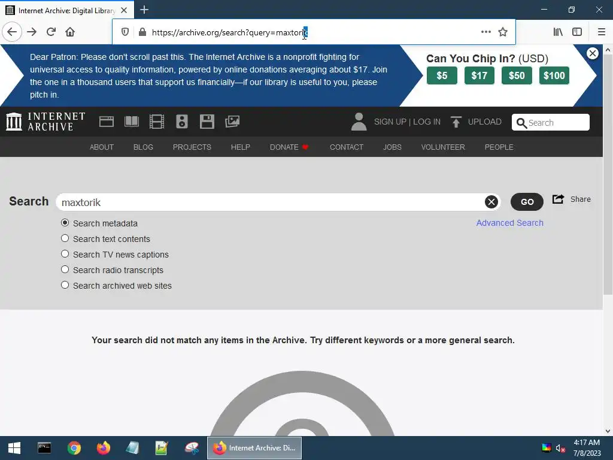
Task: Open the HELP menu item
Action: (x=241, y=147)
